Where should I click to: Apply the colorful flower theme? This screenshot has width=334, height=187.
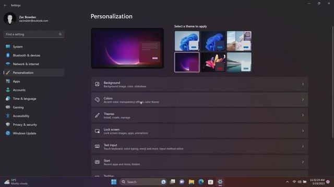213,62
